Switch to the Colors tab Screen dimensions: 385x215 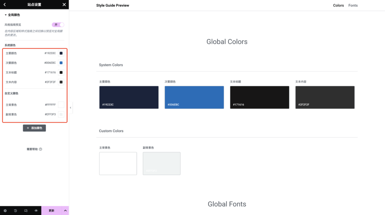pos(338,5)
